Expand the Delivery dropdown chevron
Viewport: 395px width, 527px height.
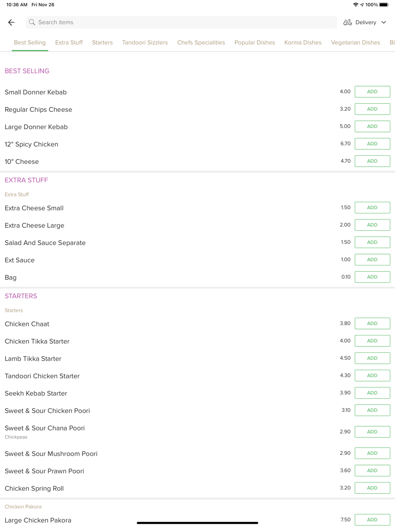tap(384, 23)
